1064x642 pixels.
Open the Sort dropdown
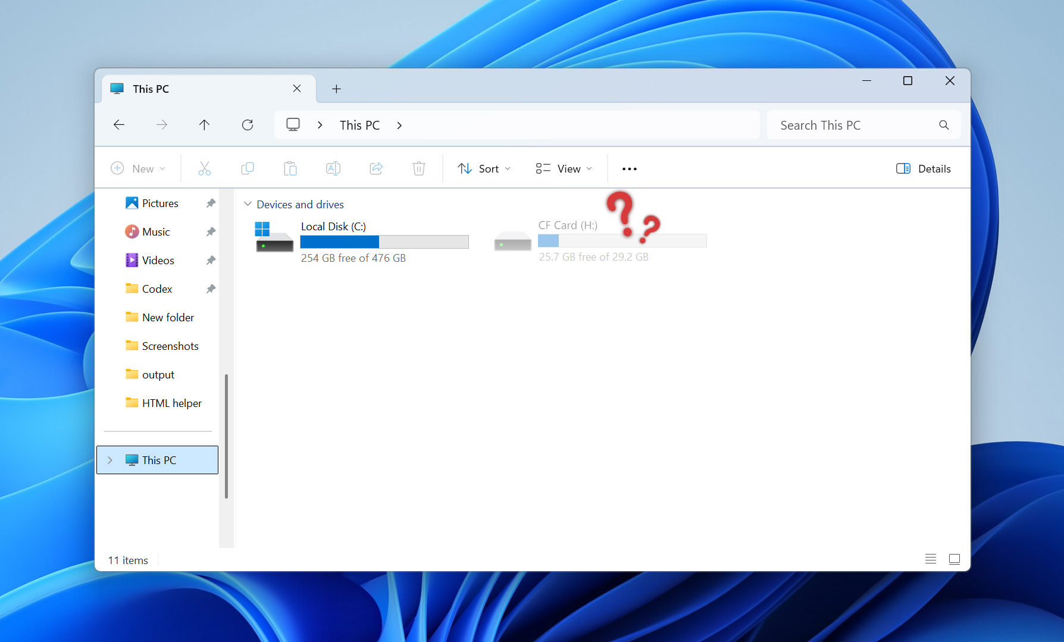[x=484, y=169]
